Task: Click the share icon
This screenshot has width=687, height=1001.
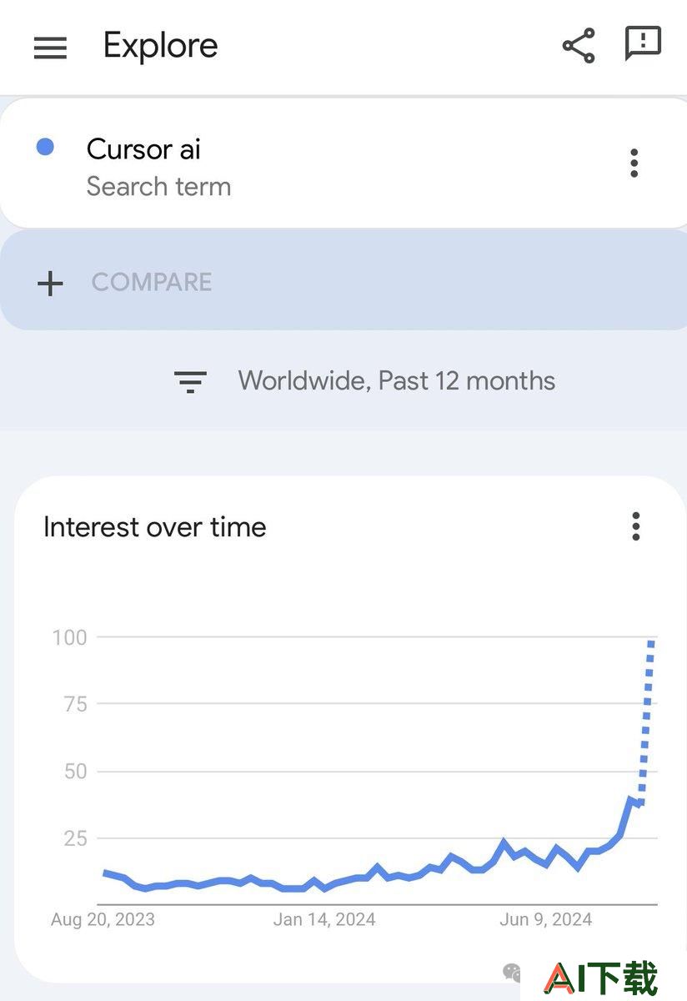Action: pyautogui.click(x=579, y=45)
